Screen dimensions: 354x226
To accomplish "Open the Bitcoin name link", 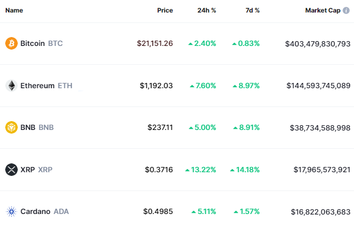I will (x=33, y=43).
